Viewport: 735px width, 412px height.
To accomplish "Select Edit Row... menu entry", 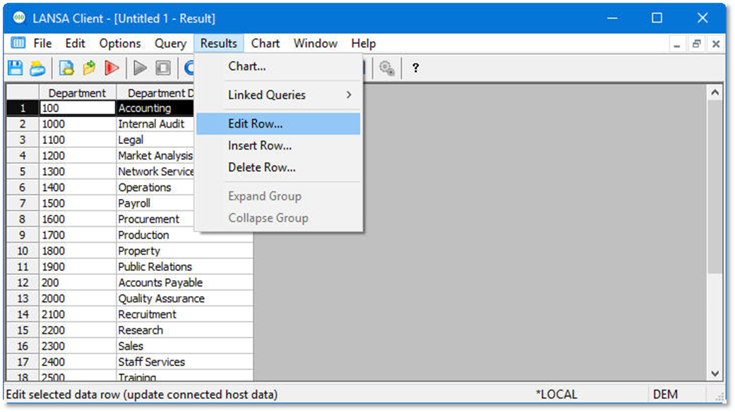I will (x=278, y=123).
